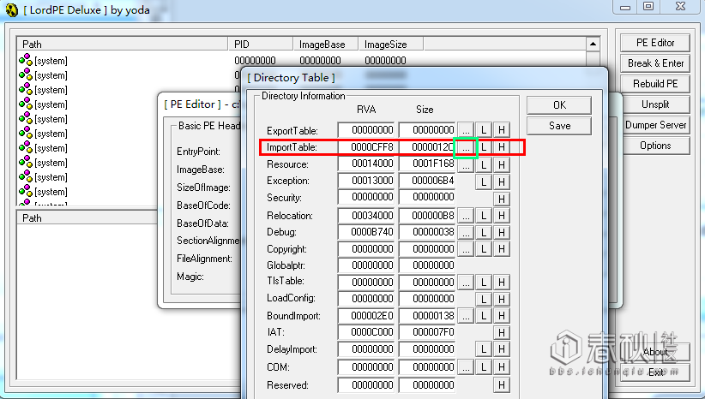Click the H button for Resource
This screenshot has height=399, width=705.
[x=502, y=165]
